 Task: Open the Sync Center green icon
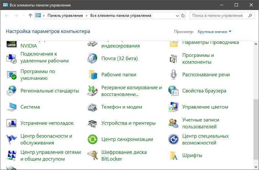(93, 139)
